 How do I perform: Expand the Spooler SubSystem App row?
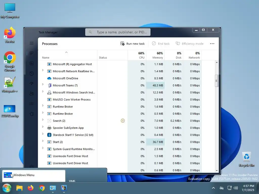click(43, 127)
